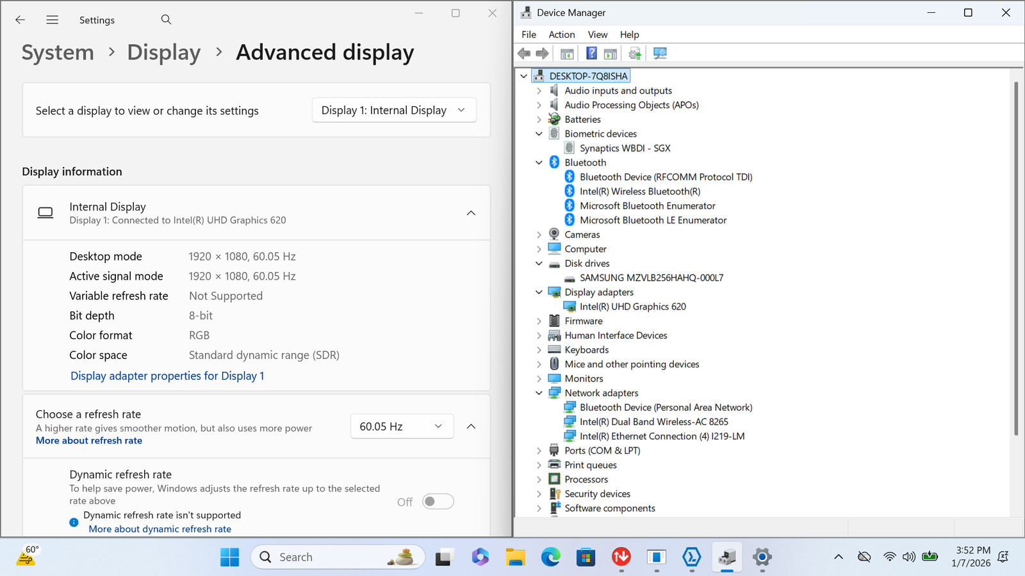Scan for hardware changes toolbar icon
This screenshot has width=1025, height=576.
click(660, 53)
